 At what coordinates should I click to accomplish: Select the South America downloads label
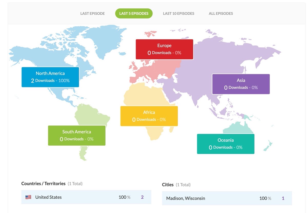point(77,135)
